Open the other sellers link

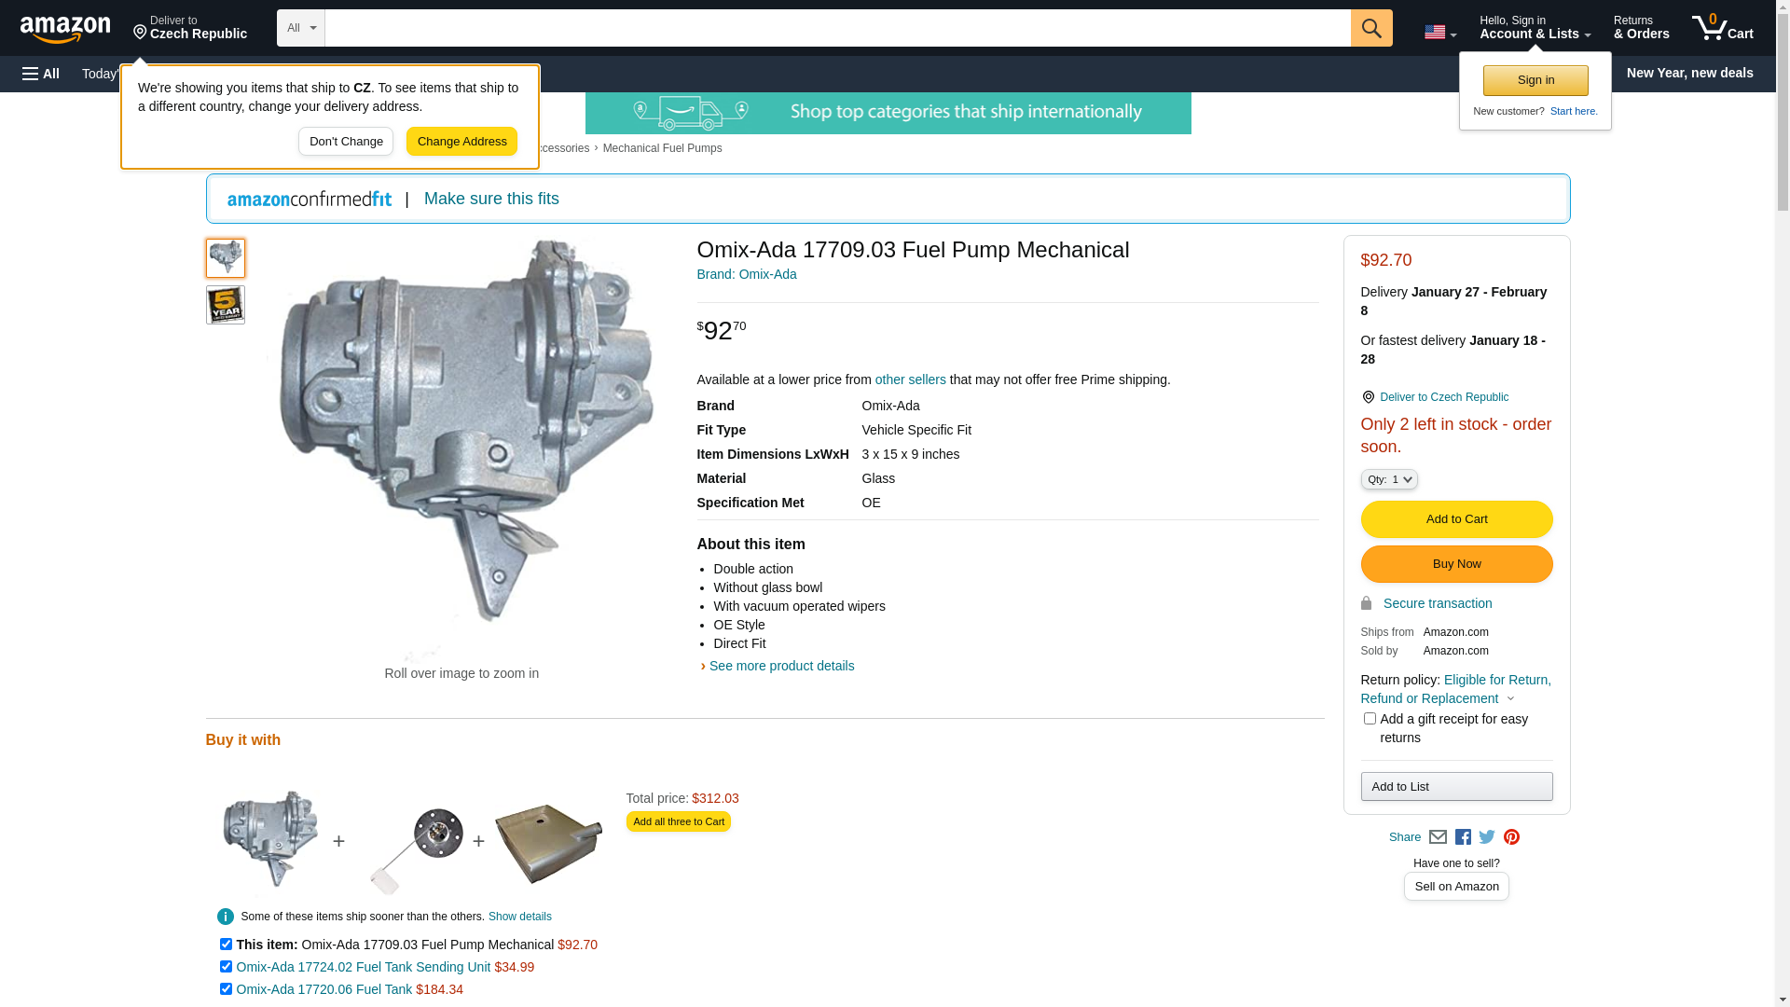(910, 379)
